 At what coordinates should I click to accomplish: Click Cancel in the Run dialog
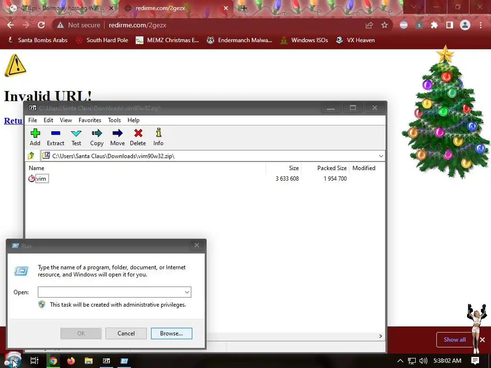coord(126,333)
